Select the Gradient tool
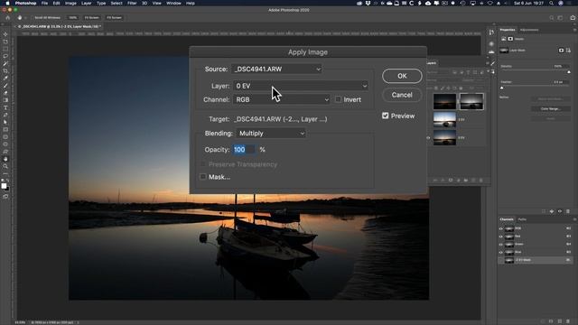The width and height of the screenshot is (578, 325). (x=5, y=100)
